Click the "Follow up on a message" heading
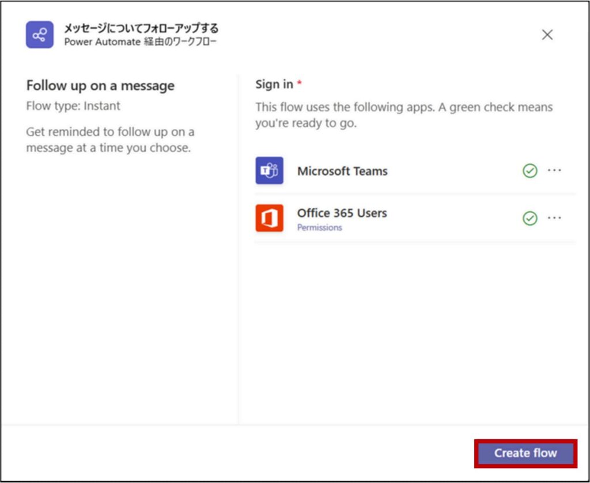590x483 pixels. point(100,86)
